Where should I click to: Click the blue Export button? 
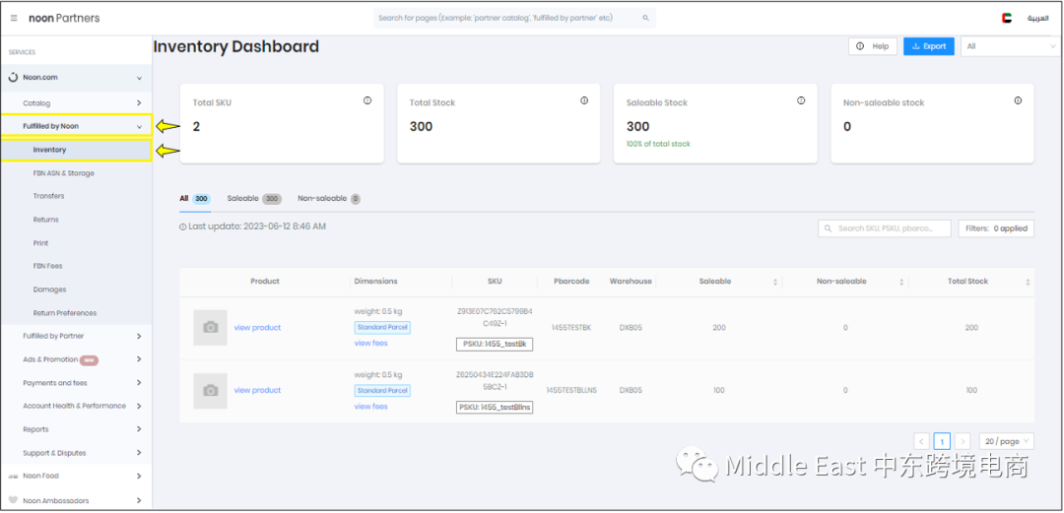[x=929, y=46]
